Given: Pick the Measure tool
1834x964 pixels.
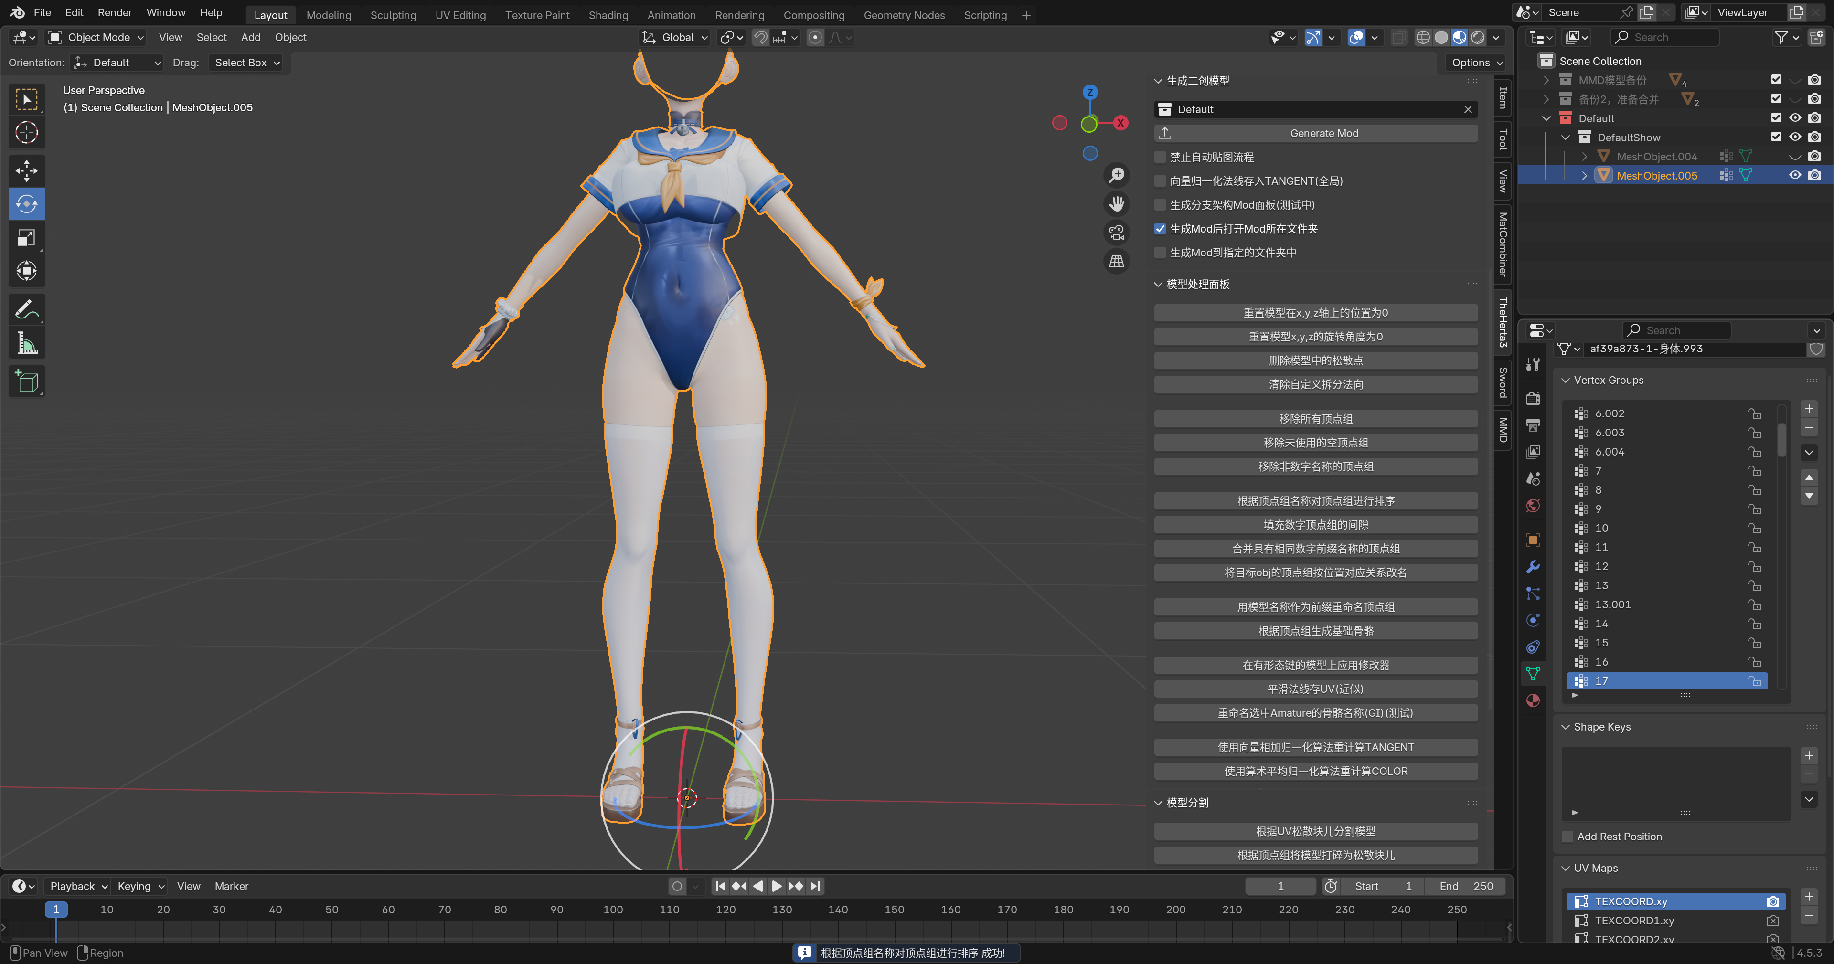Looking at the screenshot, I should point(26,344).
